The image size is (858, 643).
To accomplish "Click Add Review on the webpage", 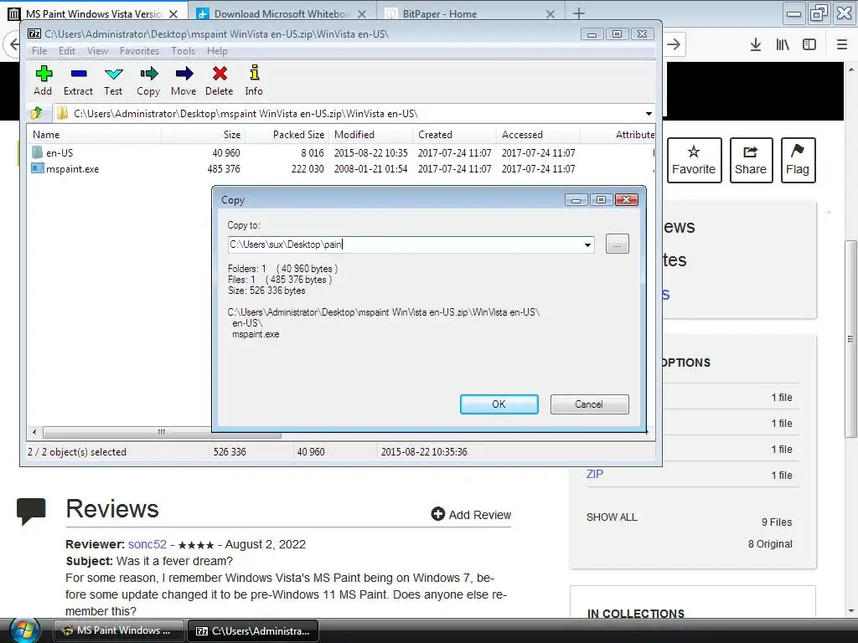I will 471,515.
